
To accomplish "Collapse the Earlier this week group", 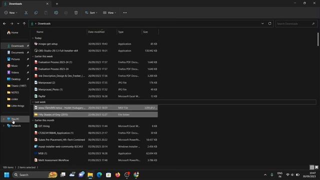I will point(33,56).
